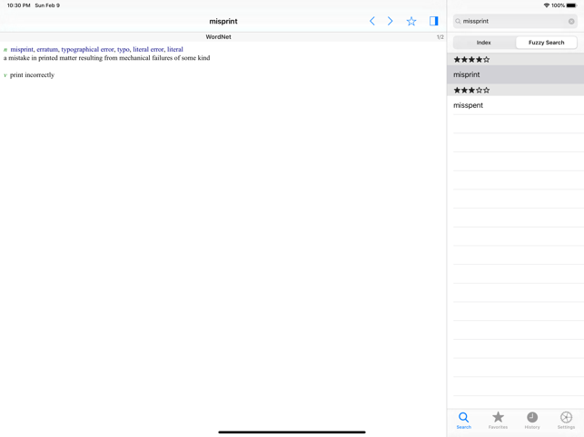This screenshot has width=584, height=437.
Task: Open the Search tab in bottom bar
Action: click(464, 421)
